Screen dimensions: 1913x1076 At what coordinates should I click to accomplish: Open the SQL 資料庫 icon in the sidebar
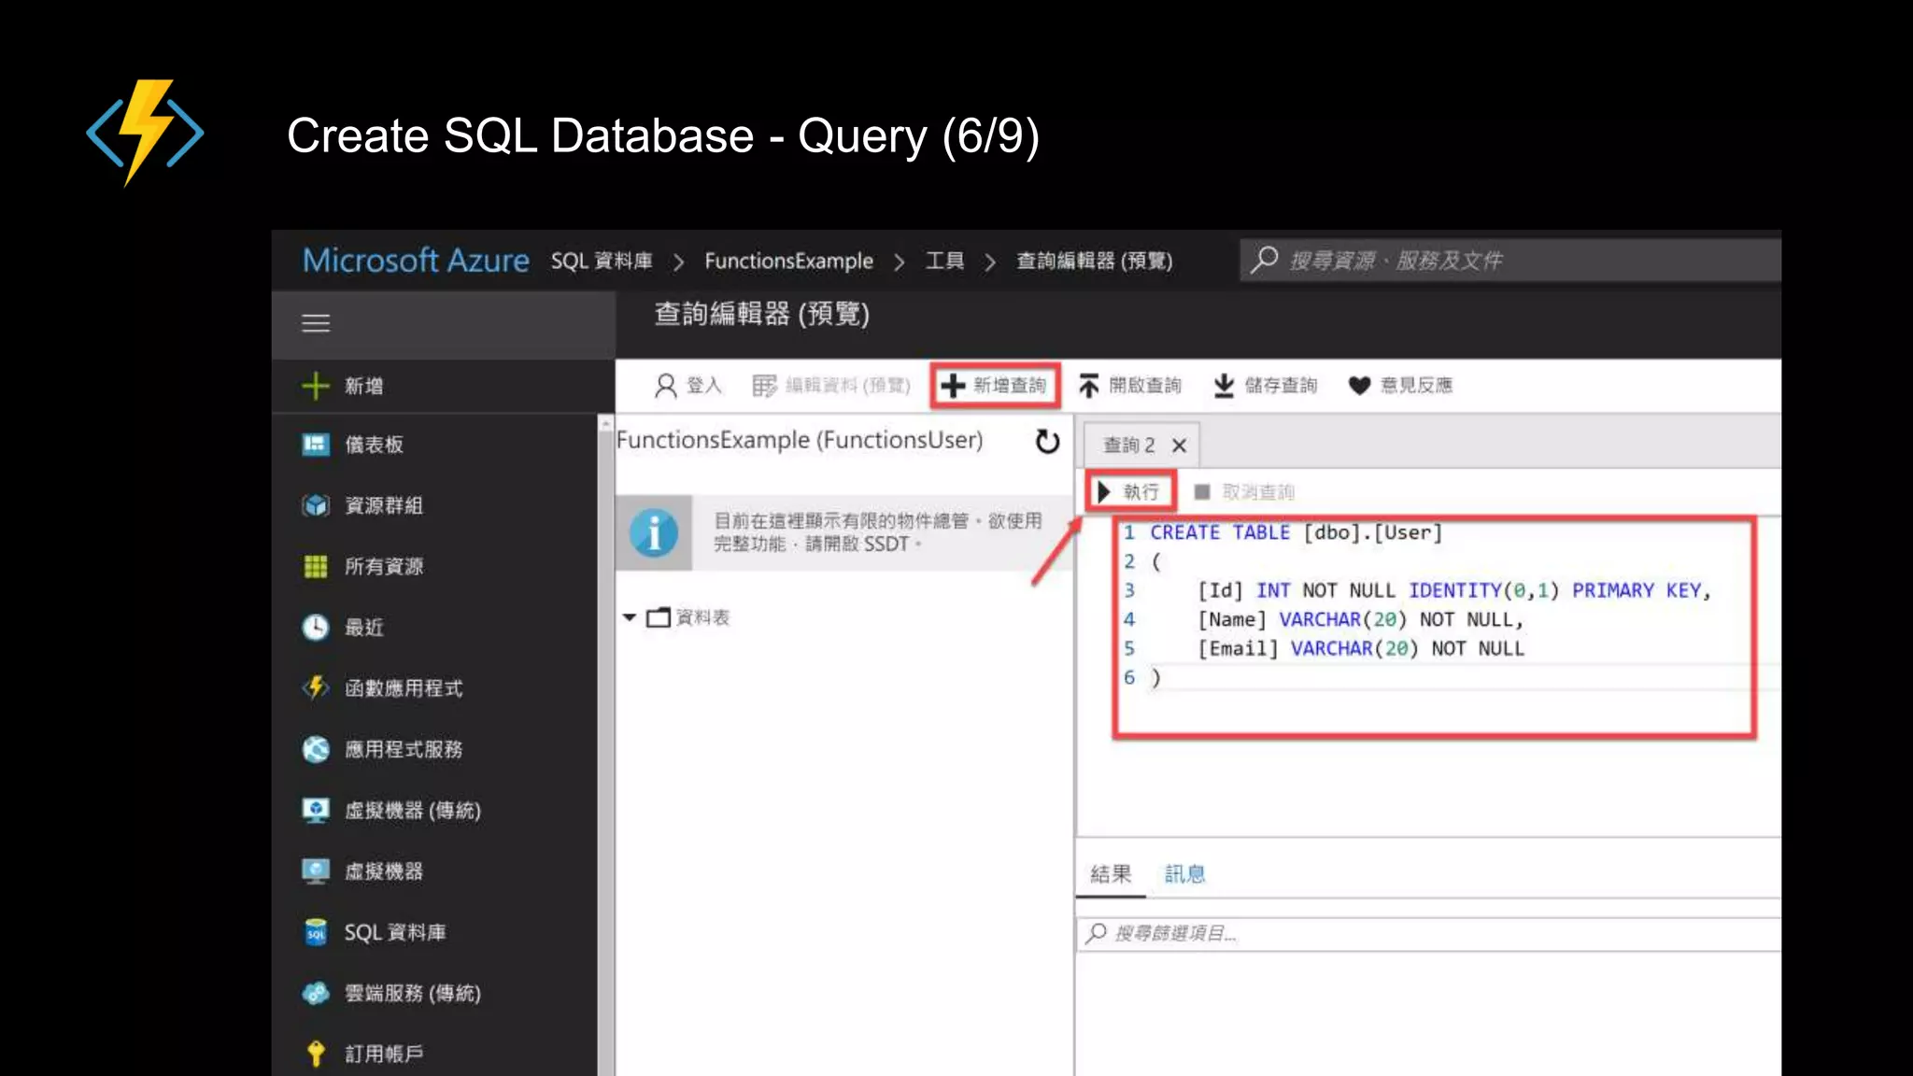316,932
